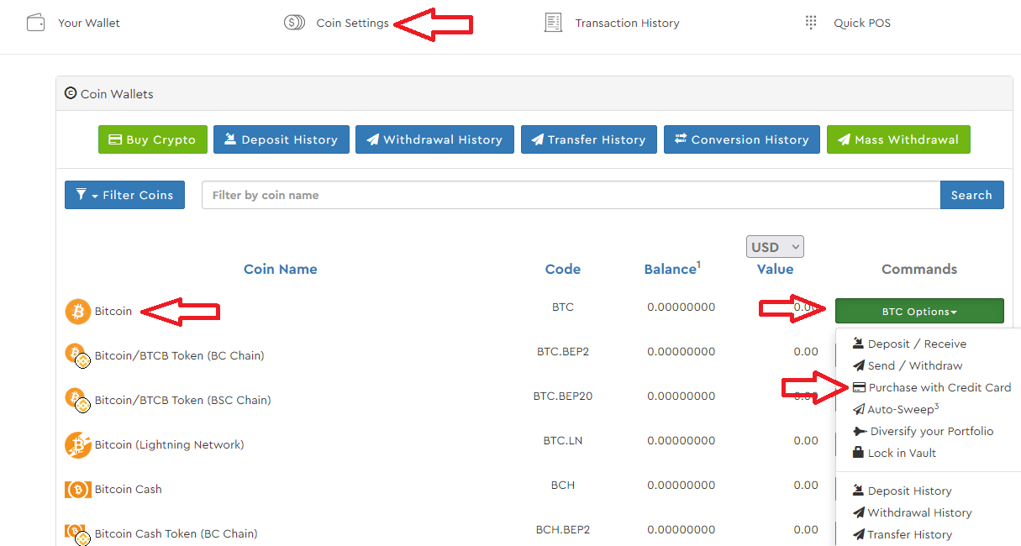Select Diversify your Portfolio

tap(923, 431)
